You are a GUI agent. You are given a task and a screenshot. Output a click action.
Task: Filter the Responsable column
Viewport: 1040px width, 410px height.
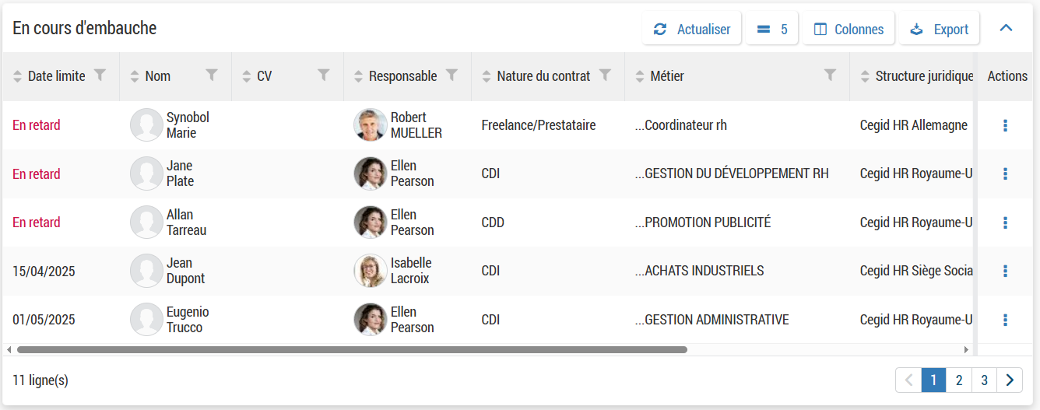pos(451,75)
